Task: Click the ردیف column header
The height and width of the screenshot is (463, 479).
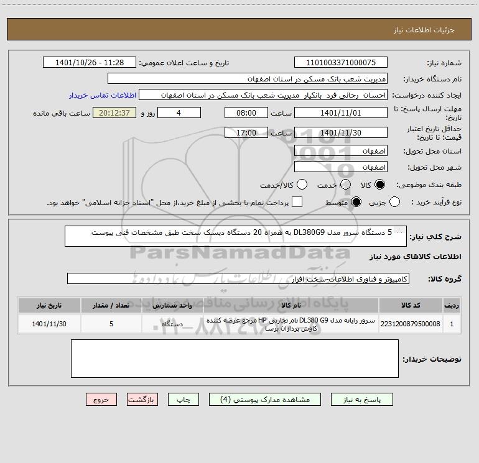Action: point(452,305)
